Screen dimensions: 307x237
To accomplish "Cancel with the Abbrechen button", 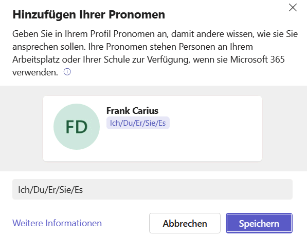I will pyautogui.click(x=185, y=223).
